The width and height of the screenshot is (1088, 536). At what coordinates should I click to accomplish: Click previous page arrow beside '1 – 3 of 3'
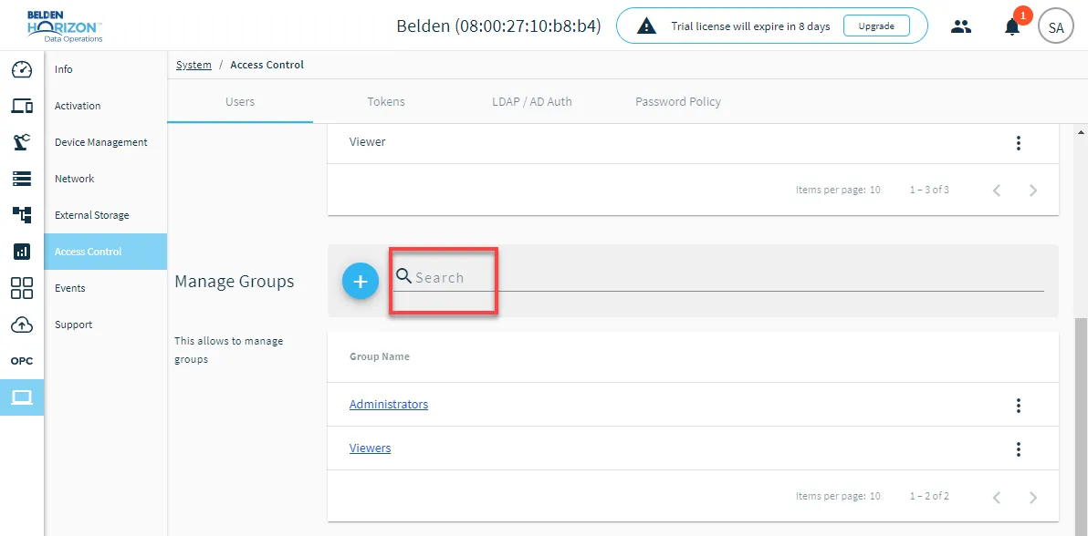(x=997, y=191)
